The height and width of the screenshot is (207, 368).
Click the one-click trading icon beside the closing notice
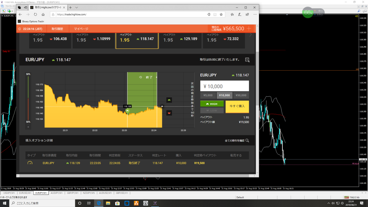pos(247,60)
